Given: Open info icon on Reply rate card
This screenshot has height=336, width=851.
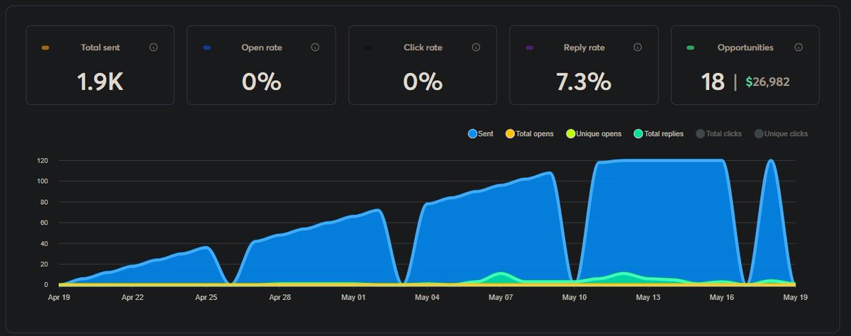Looking at the screenshot, I should coord(638,47).
